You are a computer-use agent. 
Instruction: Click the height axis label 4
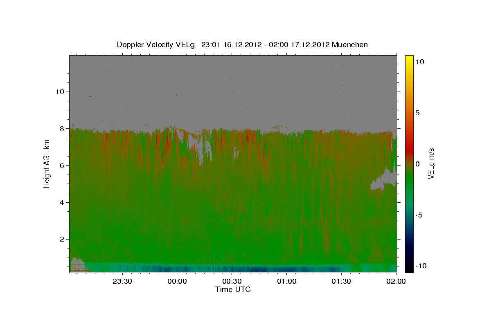(62, 202)
